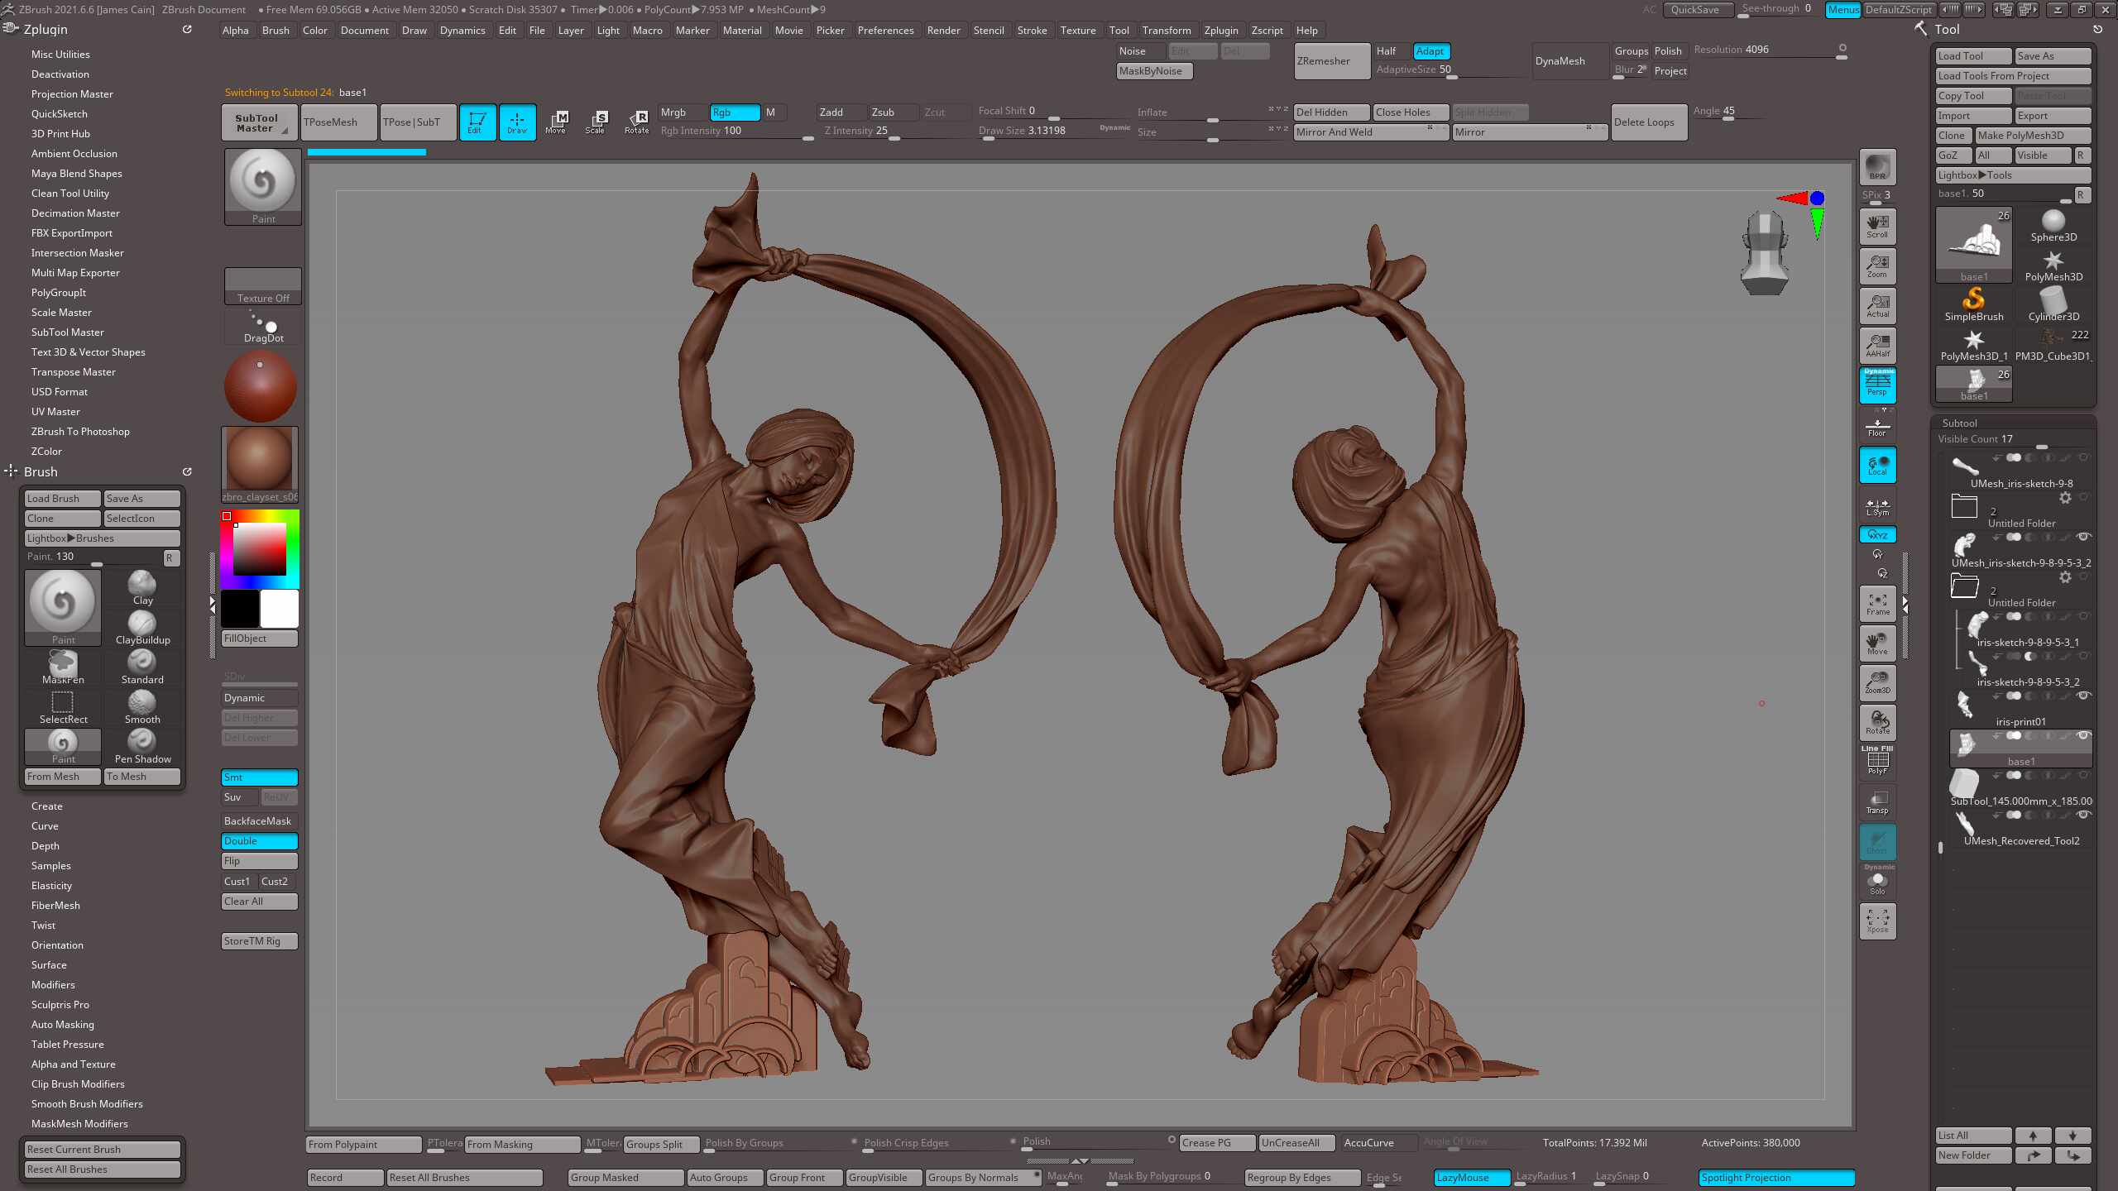
Task: Expand the UV Master section
Action: (55, 411)
